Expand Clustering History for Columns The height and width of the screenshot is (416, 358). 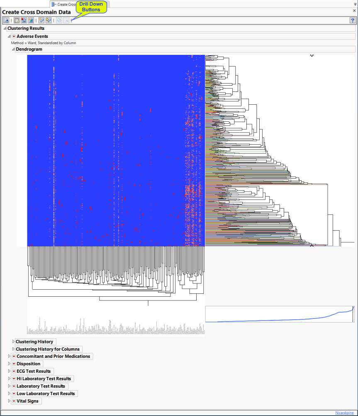point(13,349)
